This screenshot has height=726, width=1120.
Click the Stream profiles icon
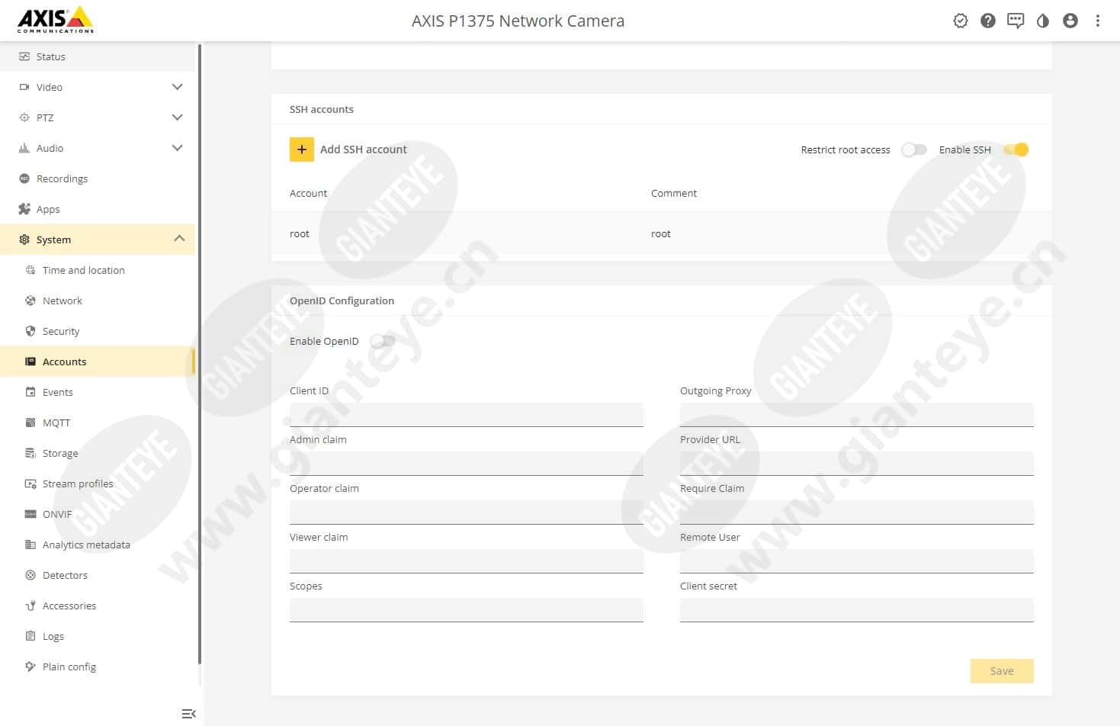tap(30, 483)
